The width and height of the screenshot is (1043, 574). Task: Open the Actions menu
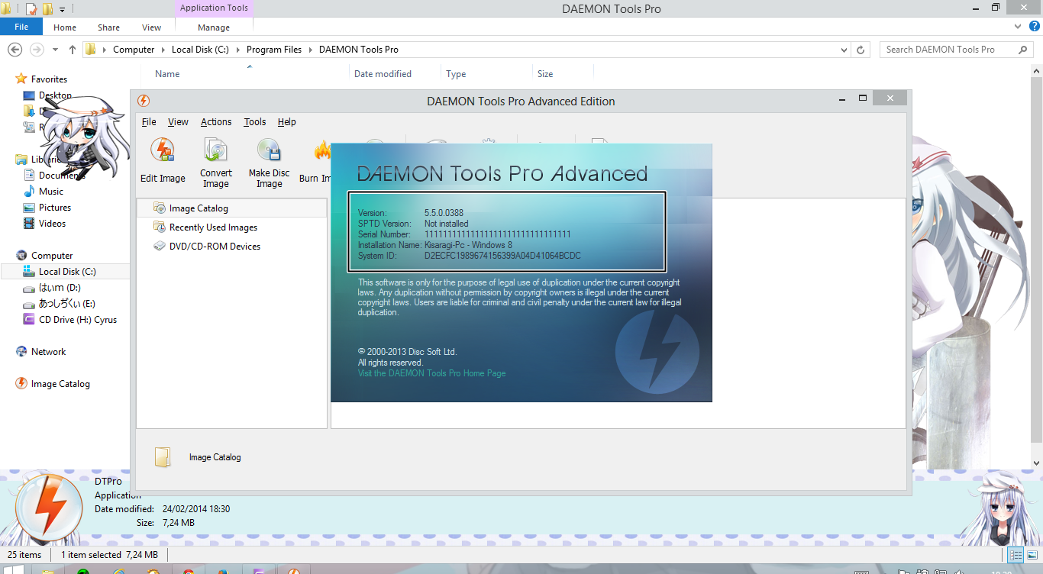click(x=216, y=121)
